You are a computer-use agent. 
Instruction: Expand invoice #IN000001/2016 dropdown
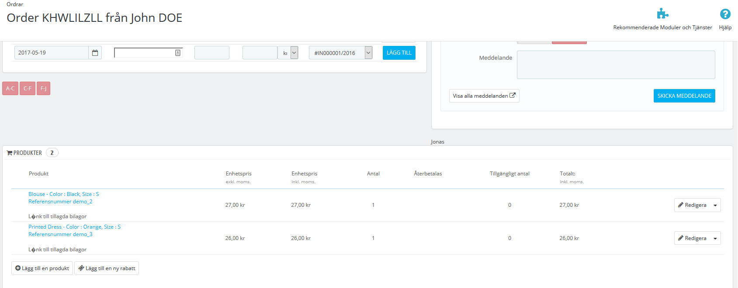[368, 53]
